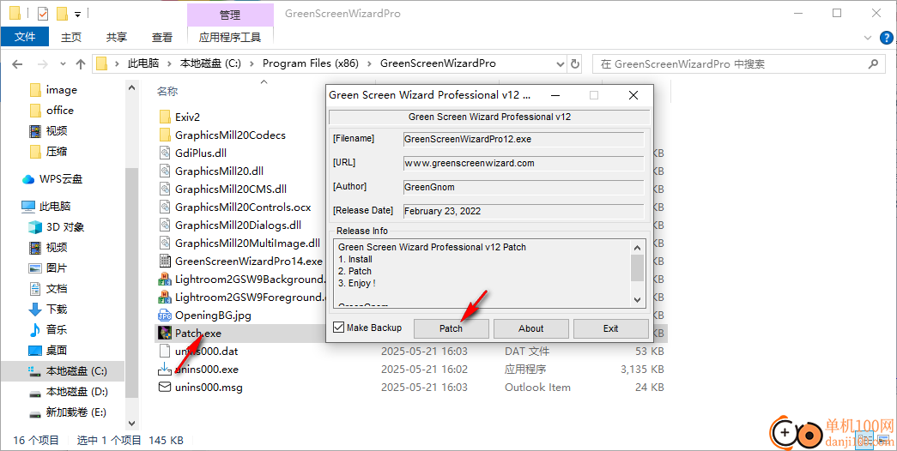Open Explorer help question mark icon
Screen dimensions: 897x451
(885, 38)
